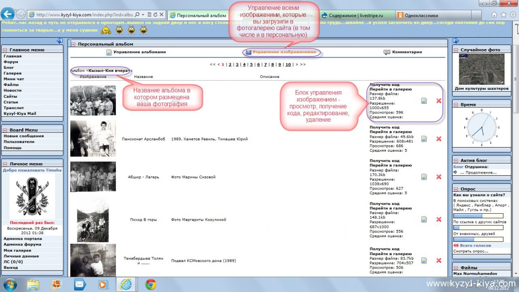Open the mail app in taskbar

click(80, 284)
